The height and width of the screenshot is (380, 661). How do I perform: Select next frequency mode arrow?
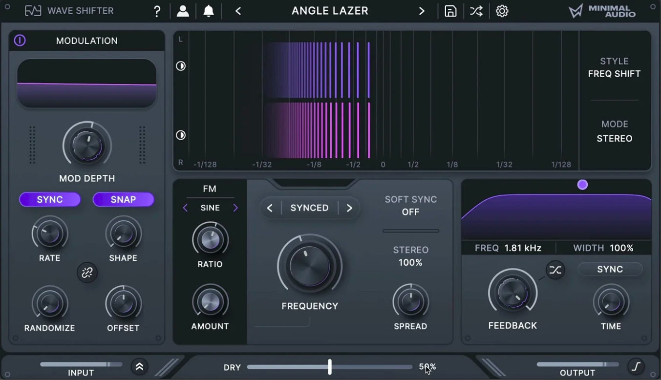click(x=349, y=208)
